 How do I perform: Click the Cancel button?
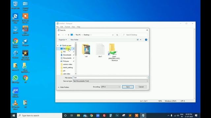coord(141,87)
